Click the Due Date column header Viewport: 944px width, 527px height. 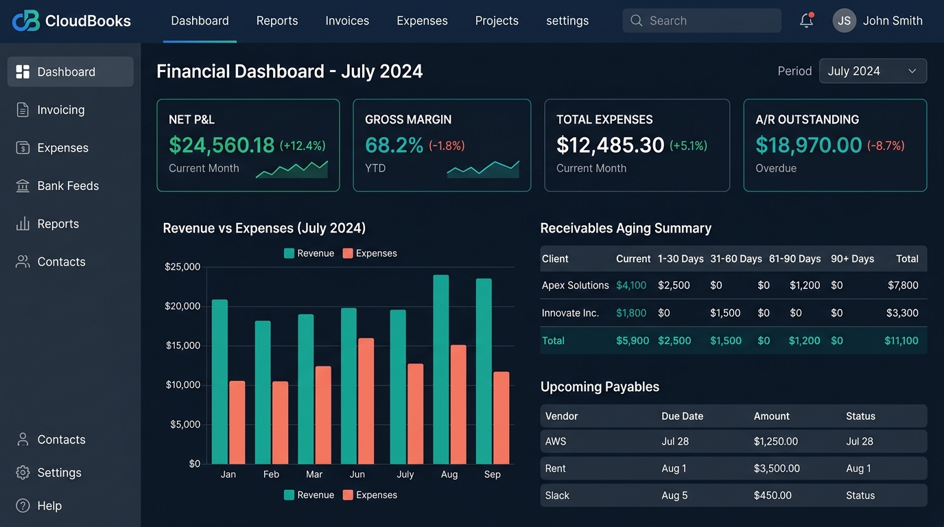click(682, 417)
